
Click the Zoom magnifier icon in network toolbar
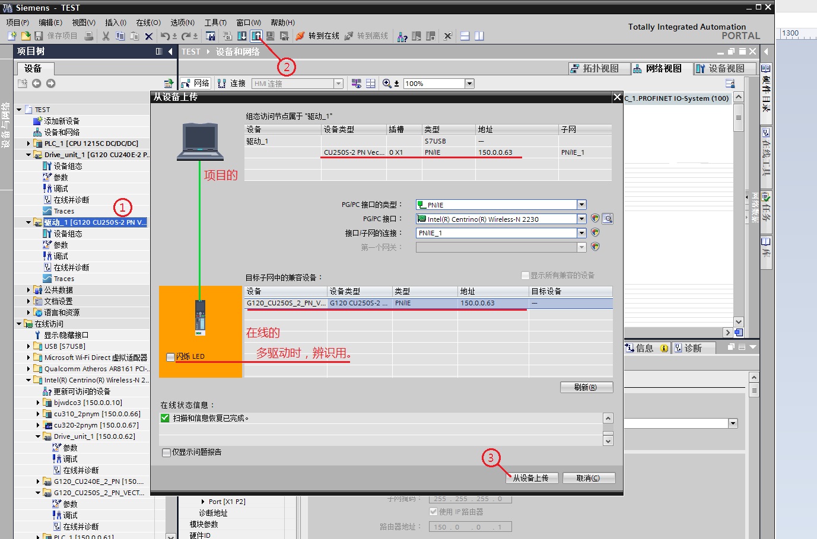tap(387, 84)
